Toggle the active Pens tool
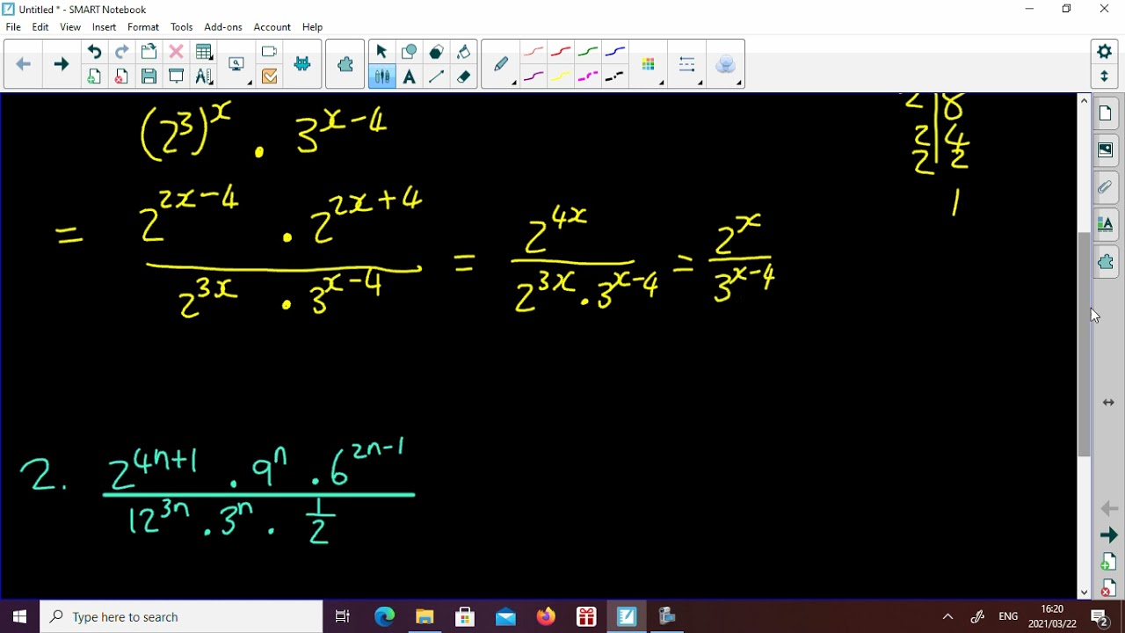Viewport: 1125px width, 633px height. 381,76
